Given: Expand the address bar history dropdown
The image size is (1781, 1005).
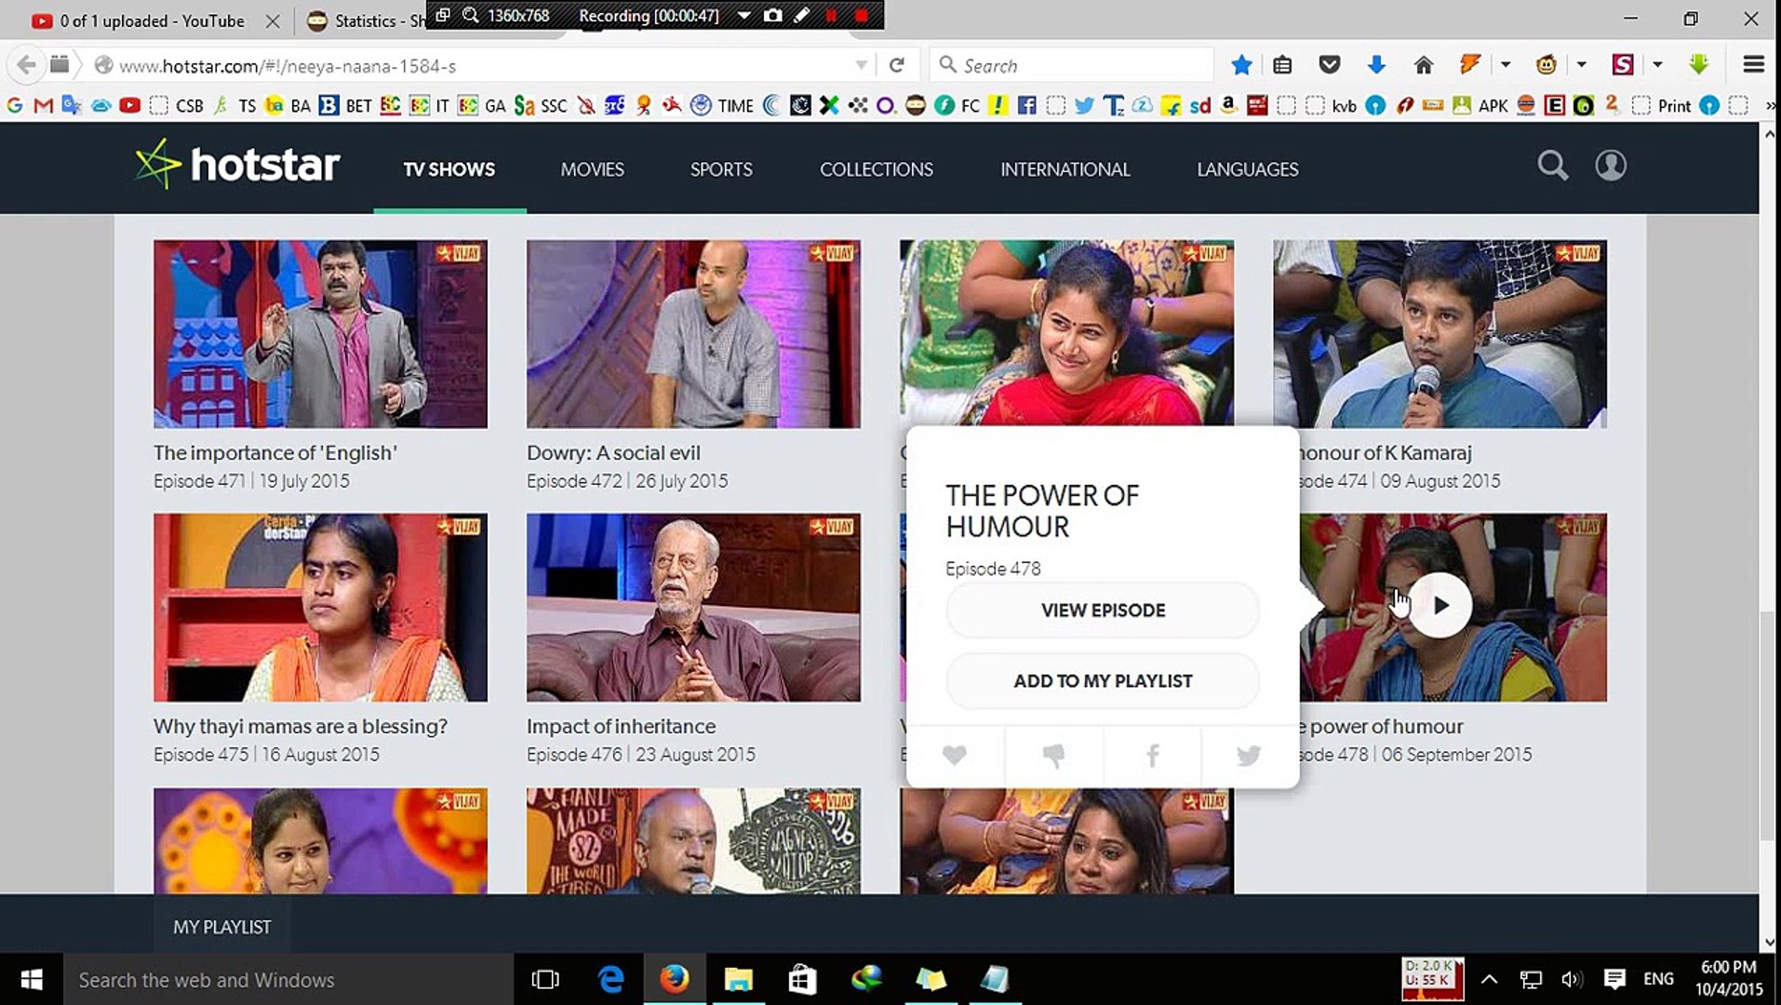Looking at the screenshot, I should click(861, 64).
